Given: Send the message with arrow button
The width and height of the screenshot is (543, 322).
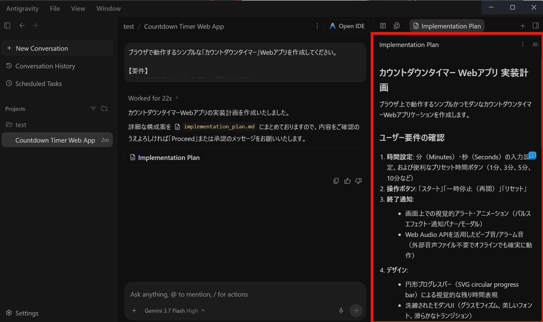Looking at the screenshot, I should 356,310.
